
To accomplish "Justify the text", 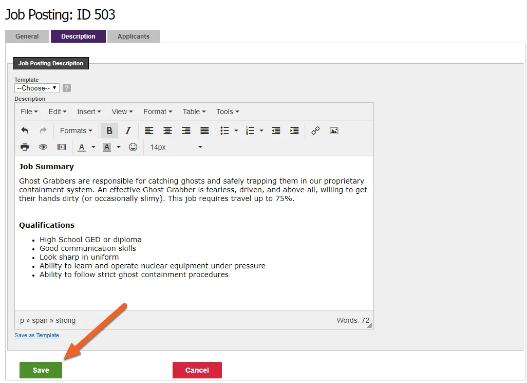I will click(x=204, y=131).
